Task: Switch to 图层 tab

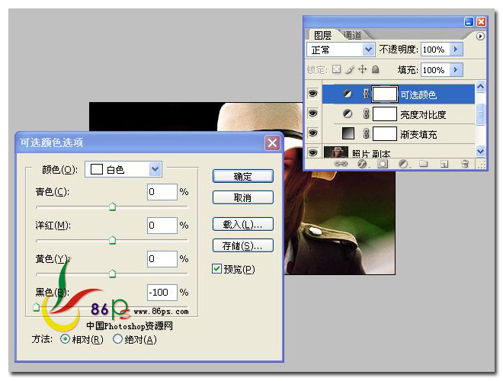Action: (322, 35)
